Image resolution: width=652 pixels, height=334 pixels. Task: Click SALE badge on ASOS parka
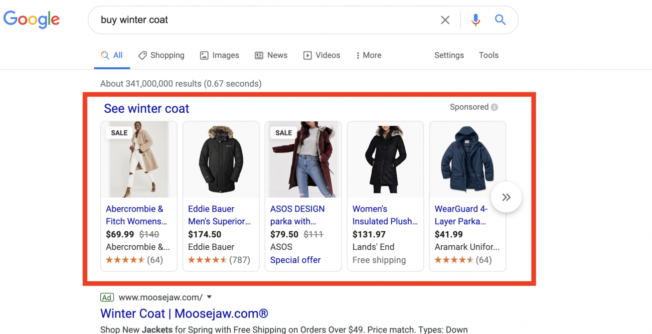coord(284,133)
